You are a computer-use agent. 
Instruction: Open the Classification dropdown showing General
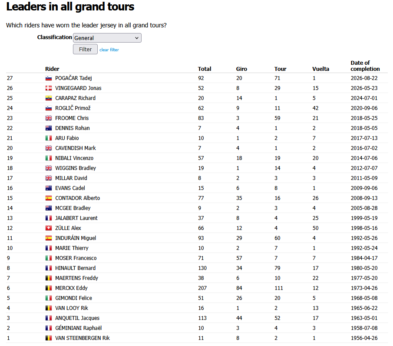[x=107, y=38]
